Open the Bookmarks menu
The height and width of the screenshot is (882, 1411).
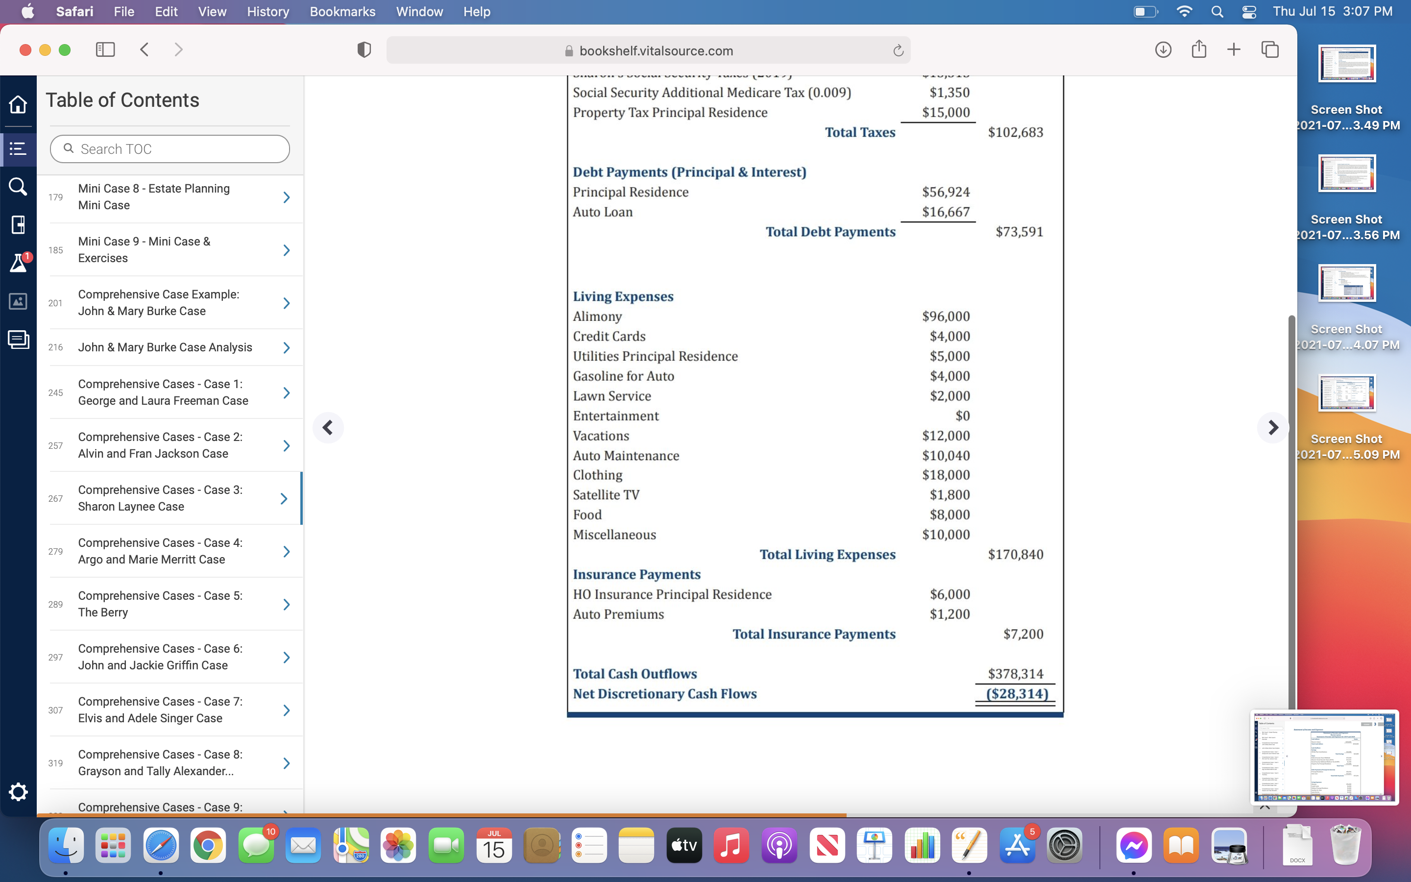click(x=342, y=12)
